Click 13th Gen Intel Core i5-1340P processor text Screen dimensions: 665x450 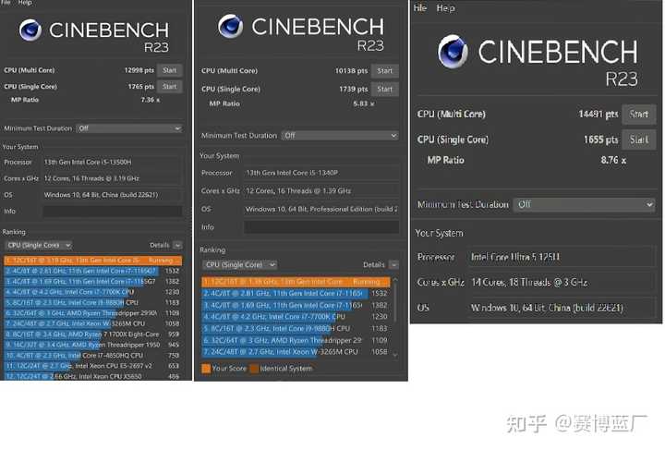[x=292, y=173]
